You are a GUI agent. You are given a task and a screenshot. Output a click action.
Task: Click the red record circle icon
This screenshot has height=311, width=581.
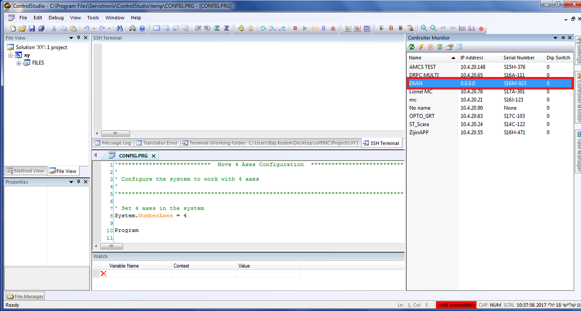[x=481, y=29]
